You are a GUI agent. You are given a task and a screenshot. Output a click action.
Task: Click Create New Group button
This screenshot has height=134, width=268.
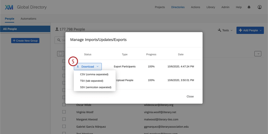(25, 41)
